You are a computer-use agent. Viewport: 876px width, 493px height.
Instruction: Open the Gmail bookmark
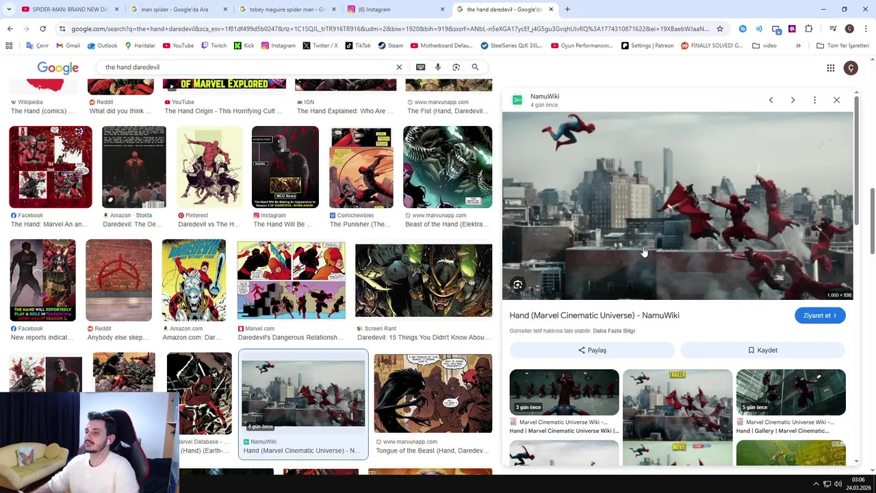(68, 46)
